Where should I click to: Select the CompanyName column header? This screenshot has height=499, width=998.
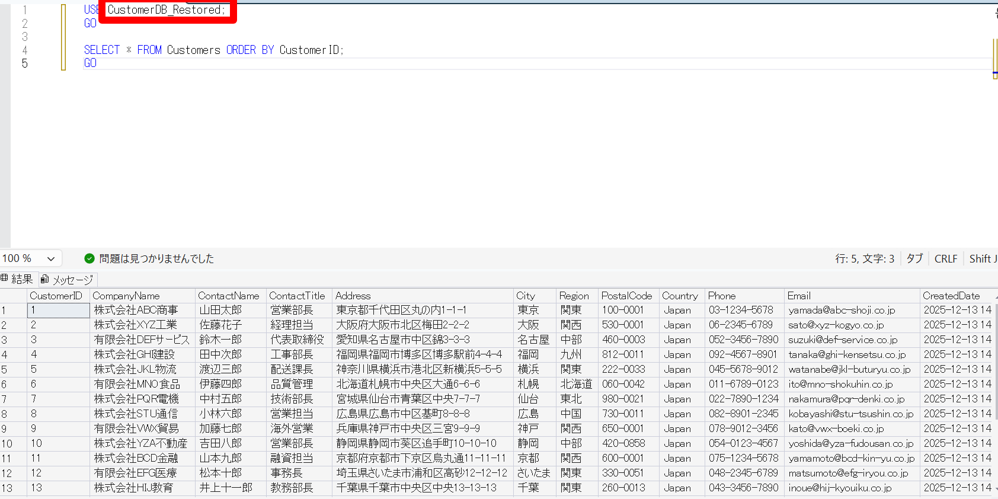point(142,296)
